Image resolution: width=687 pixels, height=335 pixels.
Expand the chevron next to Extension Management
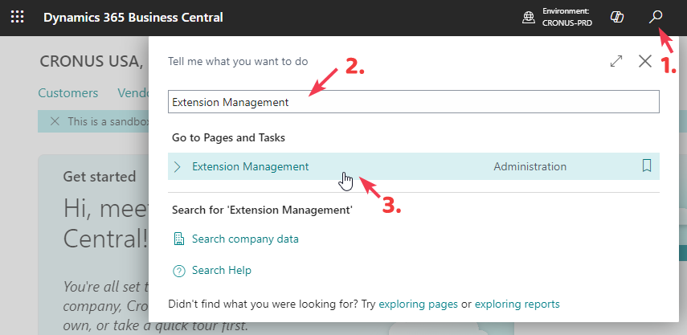178,166
